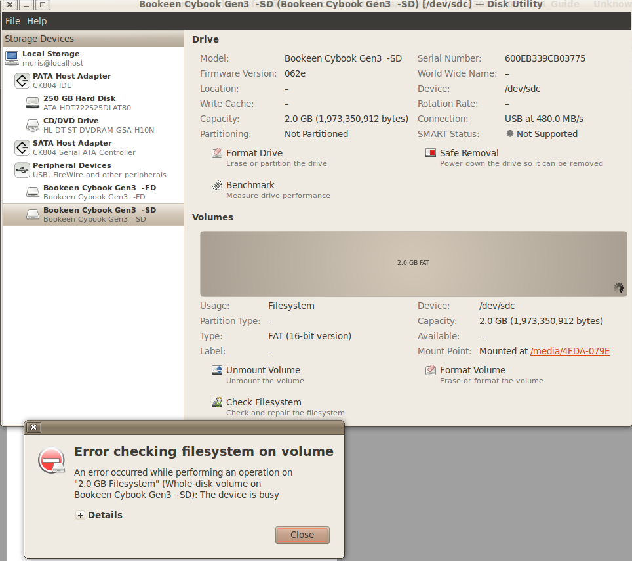Click the Safe Removal icon

(431, 153)
